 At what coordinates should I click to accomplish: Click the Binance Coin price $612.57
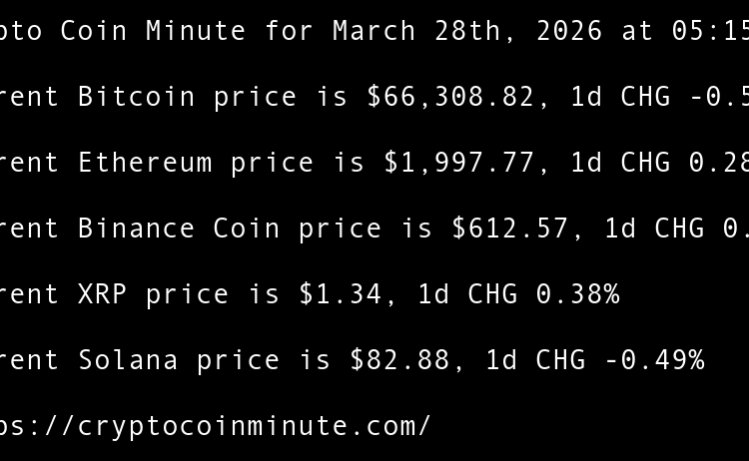510,229
